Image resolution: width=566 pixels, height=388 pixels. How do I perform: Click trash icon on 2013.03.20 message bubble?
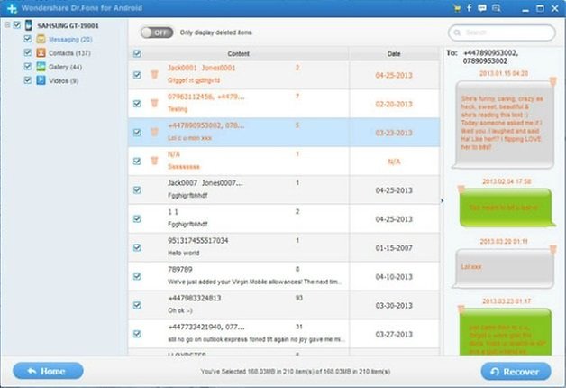552,249
